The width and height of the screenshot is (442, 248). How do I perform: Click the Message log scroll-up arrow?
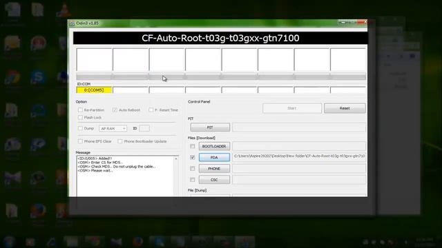(176, 159)
